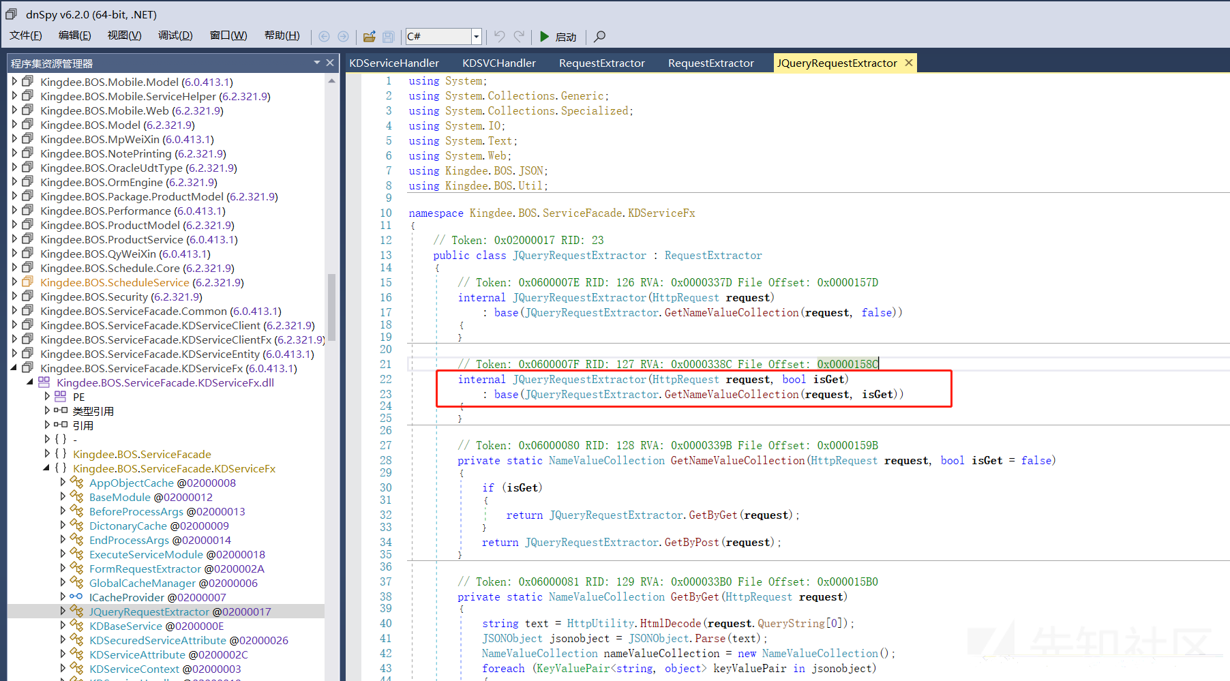Image resolution: width=1230 pixels, height=681 pixels.
Task: Close the JQueryRequestExtractor tab
Action: tap(908, 63)
